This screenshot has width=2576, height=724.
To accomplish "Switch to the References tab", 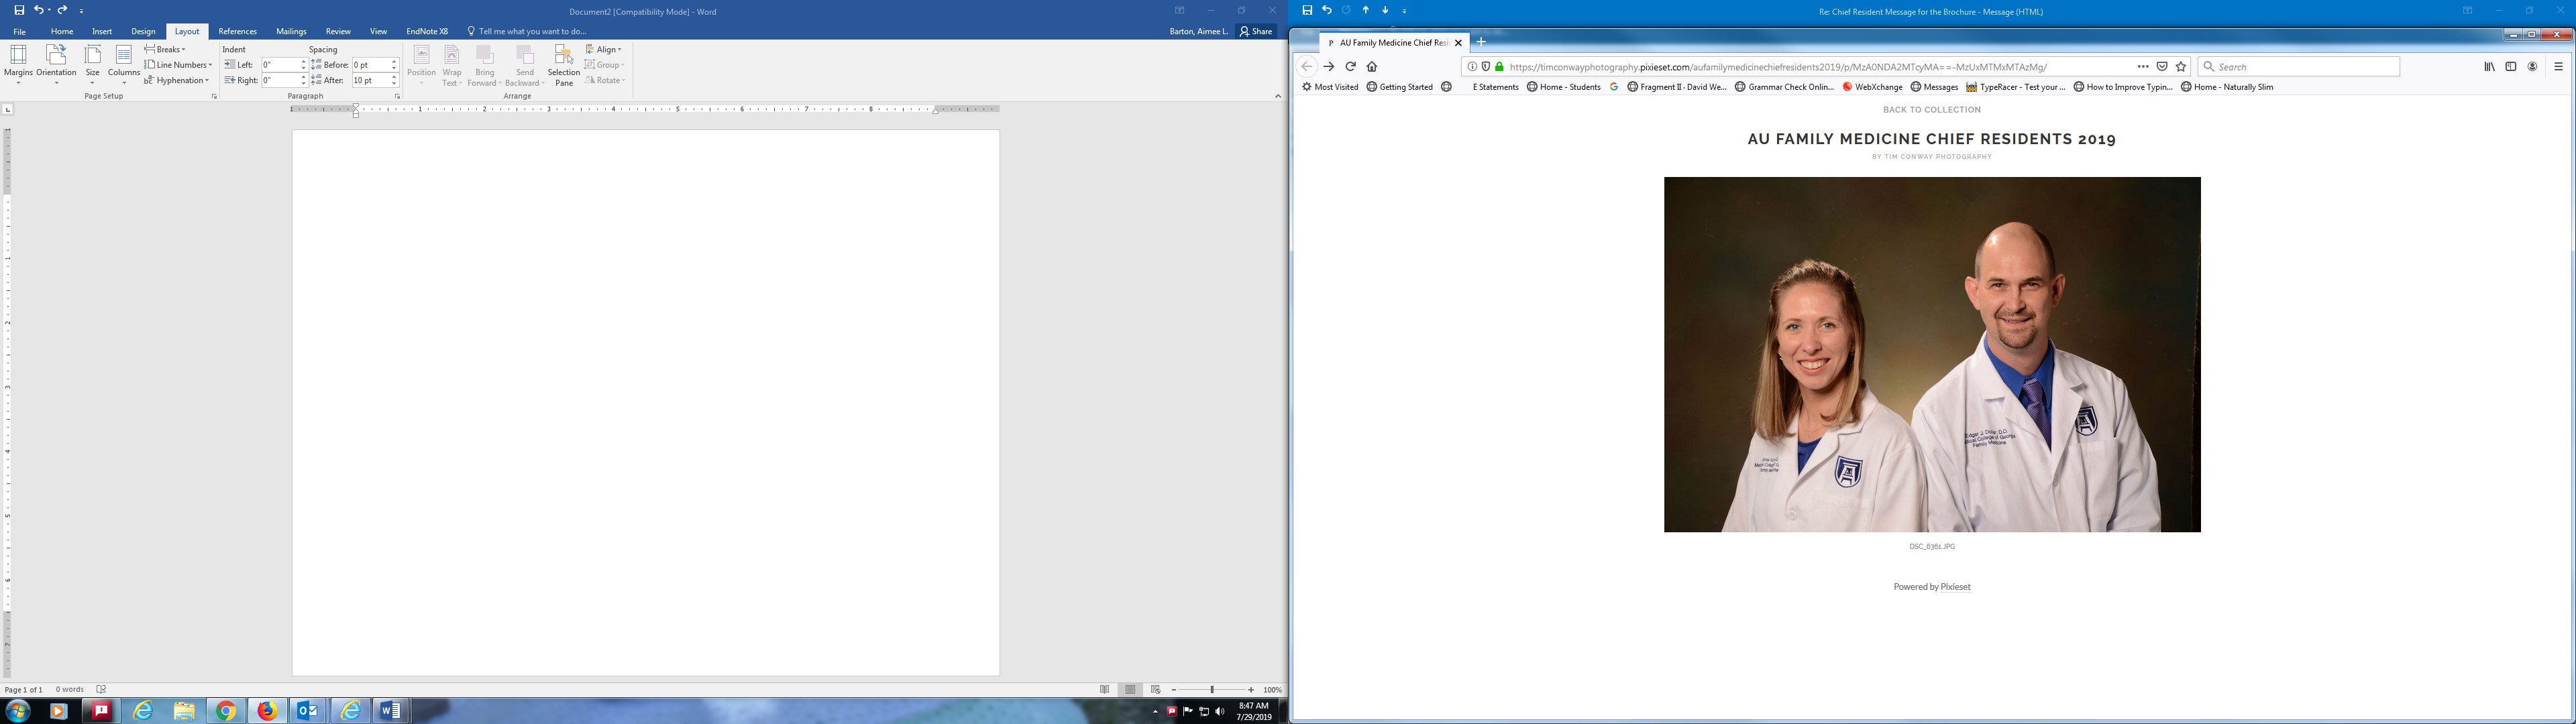I will (x=237, y=32).
